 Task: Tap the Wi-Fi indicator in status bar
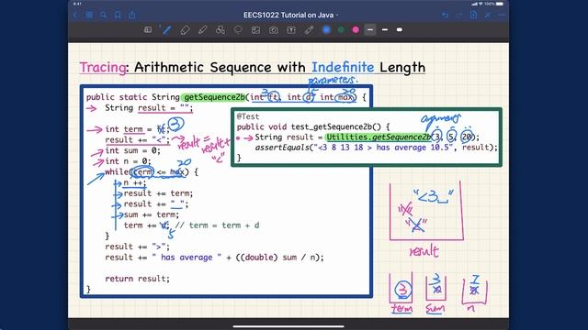[x=481, y=4]
